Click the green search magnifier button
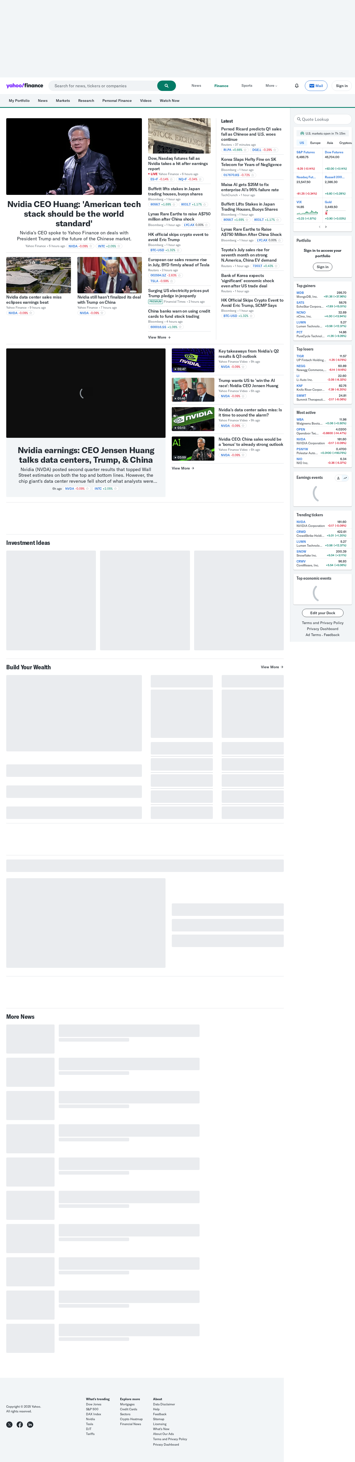 click(x=166, y=86)
